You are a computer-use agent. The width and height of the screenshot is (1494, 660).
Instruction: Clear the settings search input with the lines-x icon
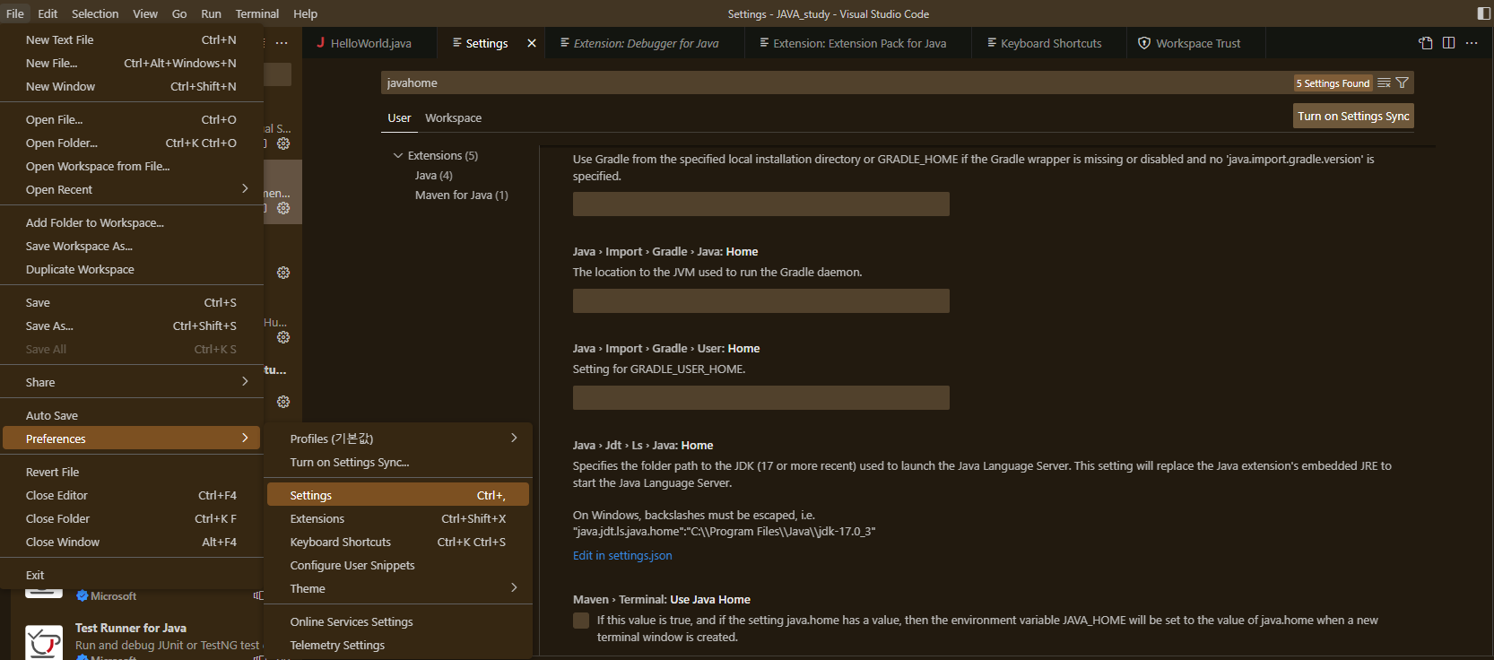pos(1384,82)
